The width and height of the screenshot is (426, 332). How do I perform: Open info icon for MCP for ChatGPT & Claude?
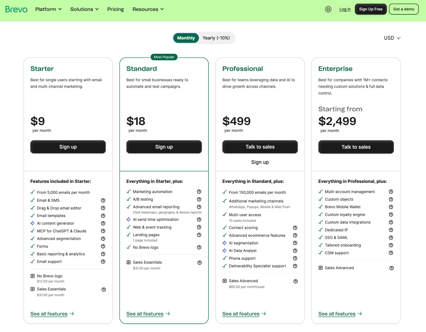coord(103,231)
